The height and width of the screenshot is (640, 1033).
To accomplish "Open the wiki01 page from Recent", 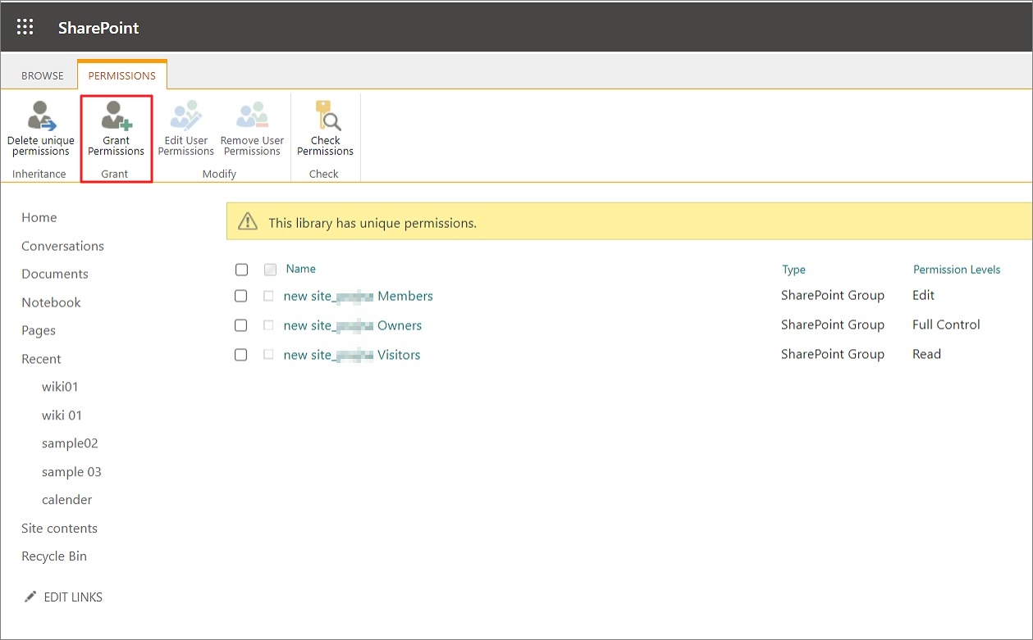I will coord(61,386).
